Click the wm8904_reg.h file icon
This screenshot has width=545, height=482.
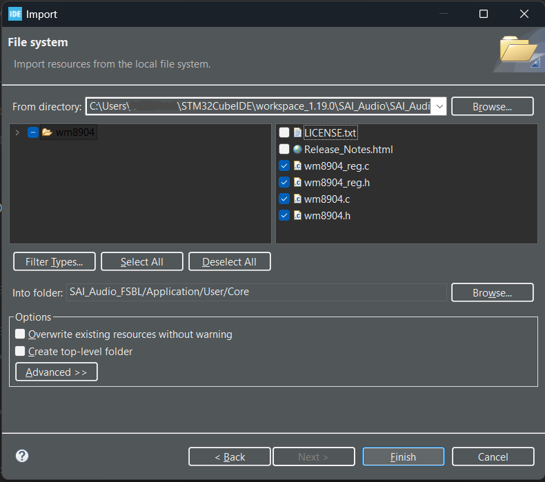coord(297,182)
